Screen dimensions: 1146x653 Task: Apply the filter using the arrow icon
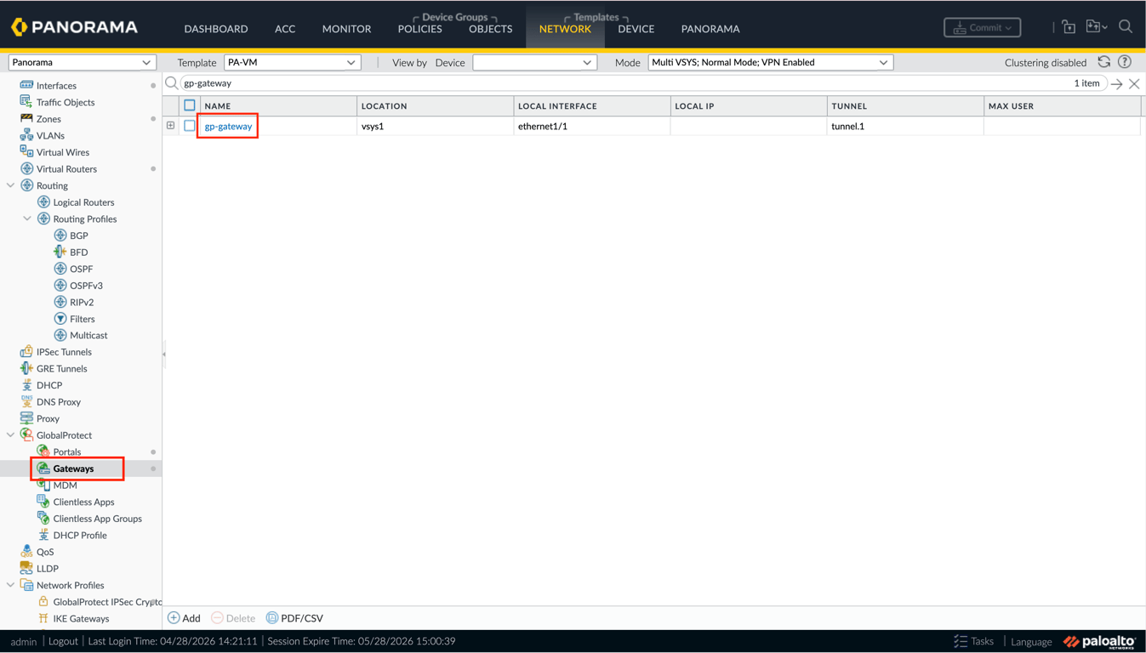pos(1117,83)
